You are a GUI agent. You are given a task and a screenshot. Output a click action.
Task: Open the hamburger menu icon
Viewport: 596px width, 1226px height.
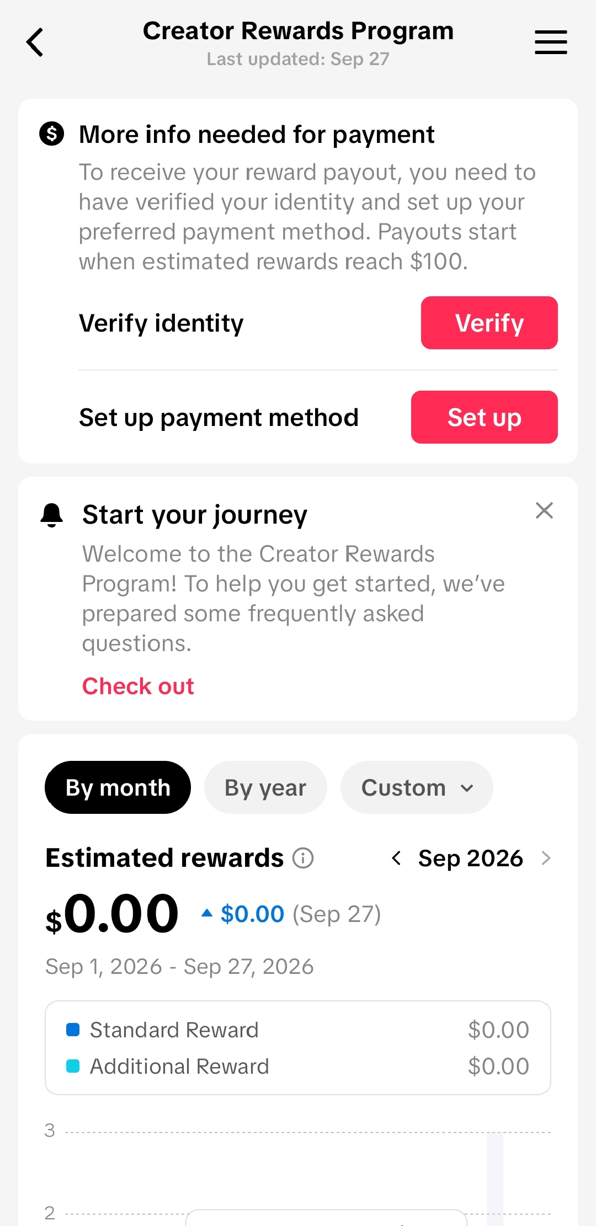pyautogui.click(x=551, y=42)
